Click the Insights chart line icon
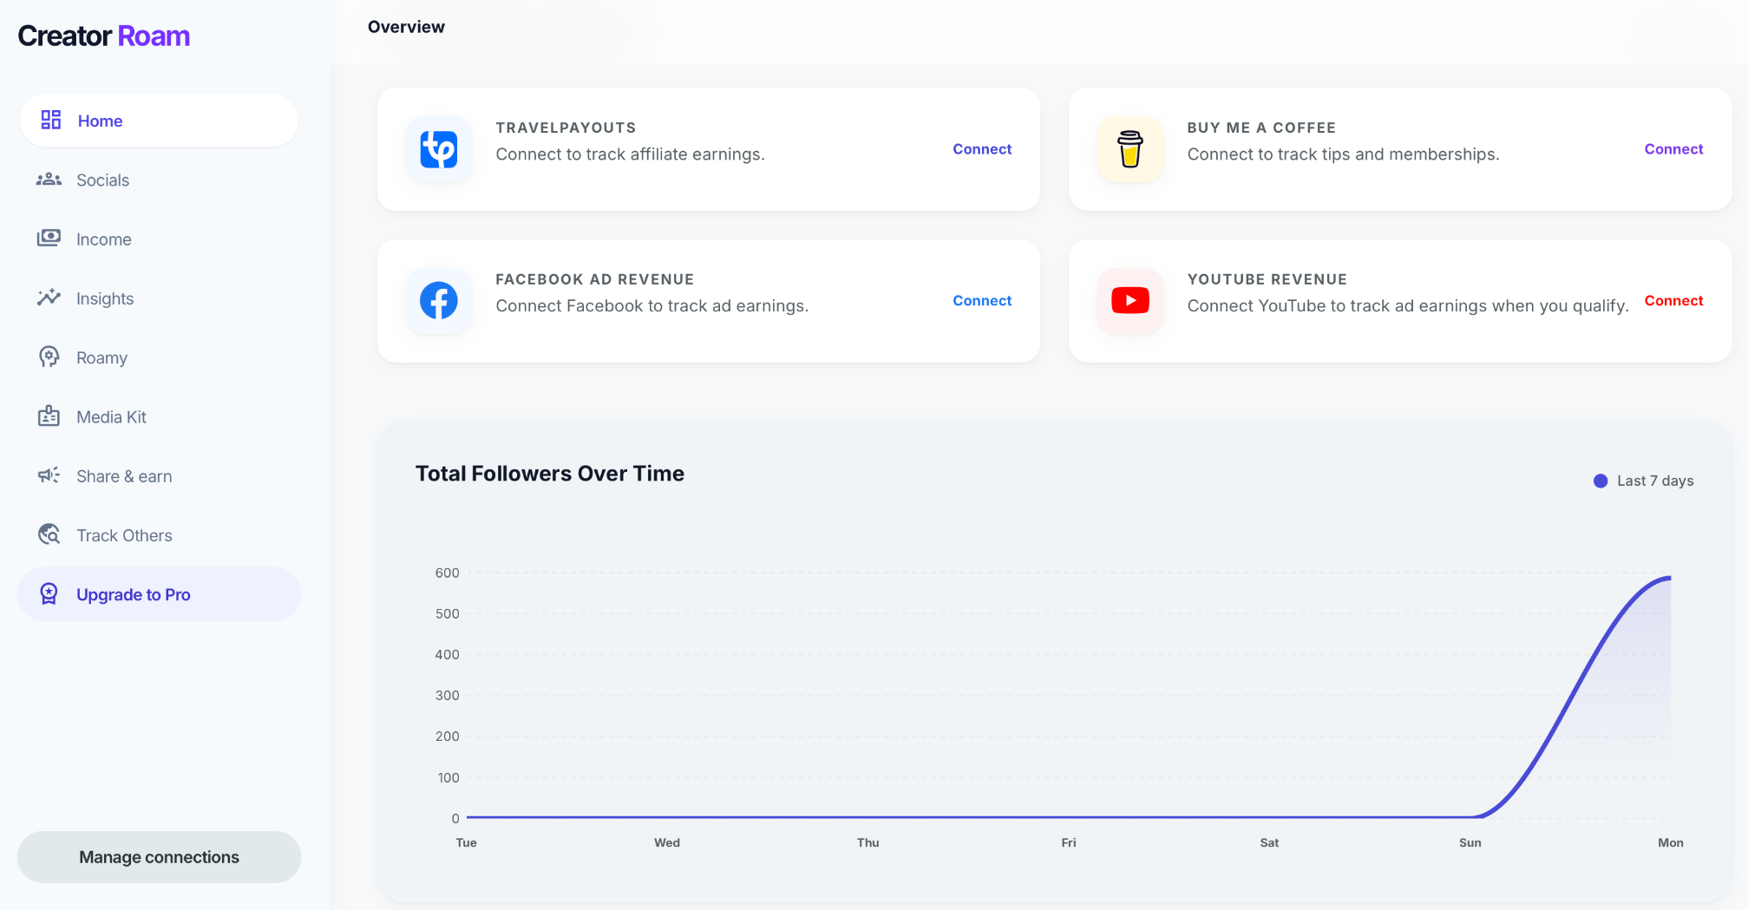This screenshot has width=1748, height=910. pyautogui.click(x=49, y=298)
